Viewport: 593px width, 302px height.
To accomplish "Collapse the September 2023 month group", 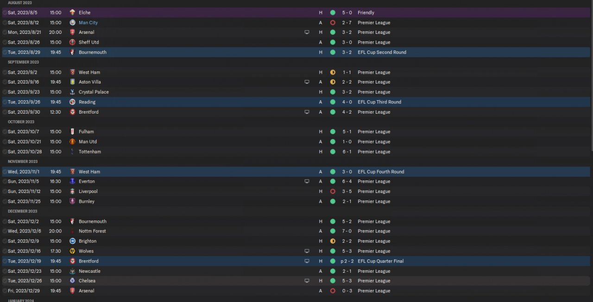I will tap(23, 62).
